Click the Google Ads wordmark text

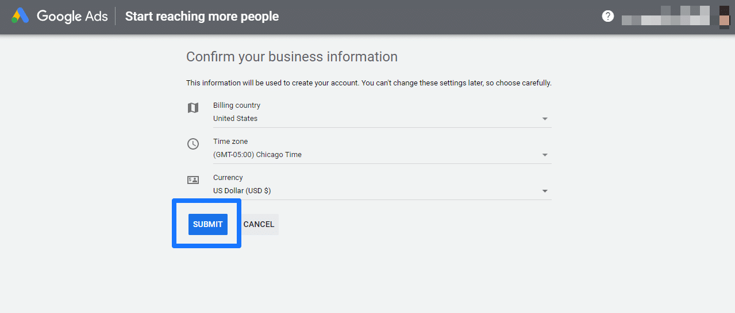click(72, 16)
